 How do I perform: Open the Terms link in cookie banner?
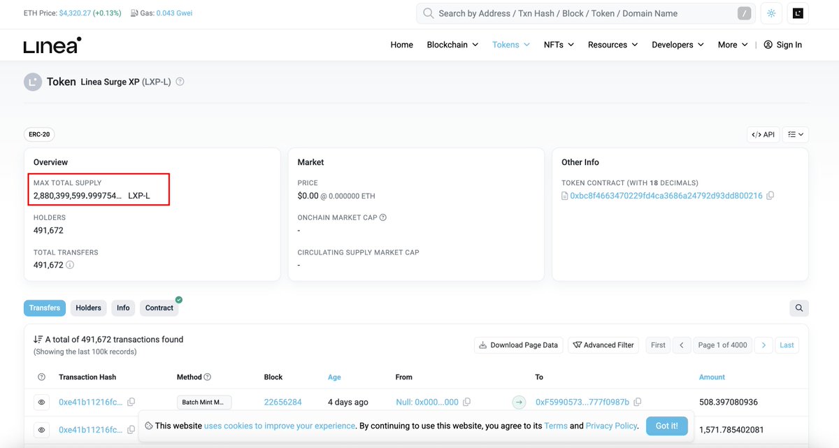coord(556,426)
